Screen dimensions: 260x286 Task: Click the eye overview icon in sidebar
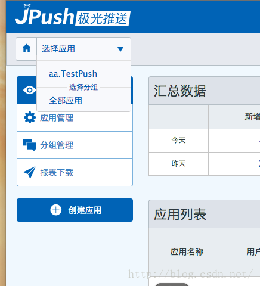coord(30,90)
